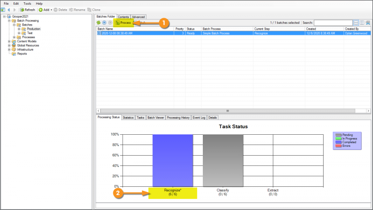The height and width of the screenshot is (210, 373).
Task: Open the Processing History tab
Action: click(178, 118)
